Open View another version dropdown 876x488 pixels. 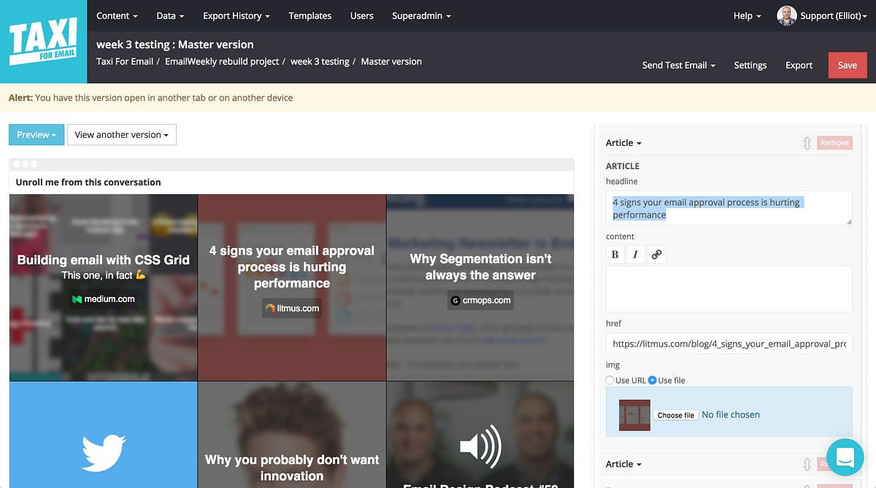click(x=122, y=135)
